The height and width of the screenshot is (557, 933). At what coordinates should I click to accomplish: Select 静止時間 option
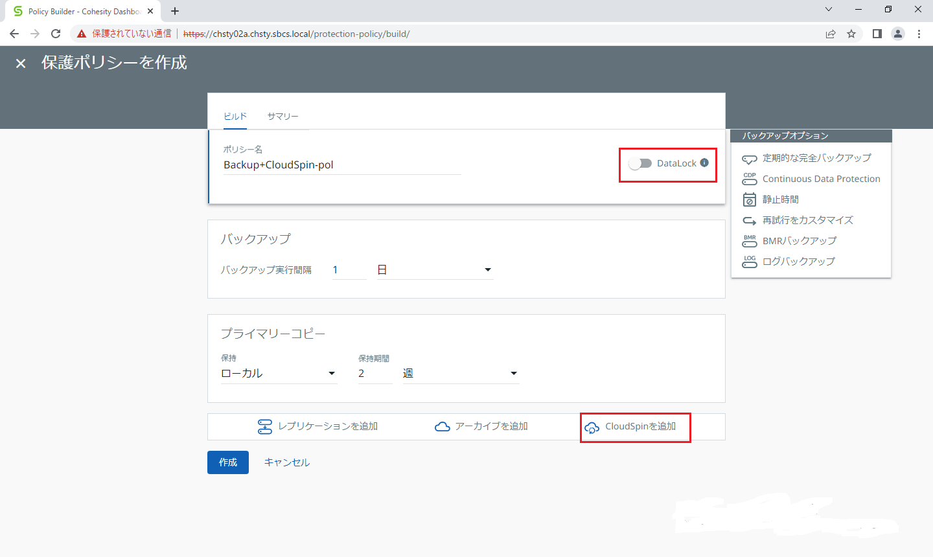pyautogui.click(x=771, y=199)
